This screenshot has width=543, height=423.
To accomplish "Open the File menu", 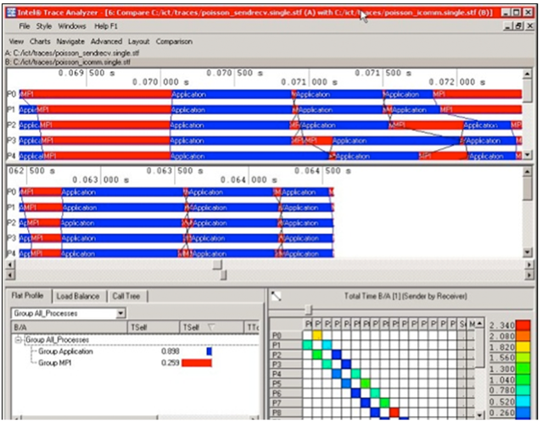I will coord(25,26).
